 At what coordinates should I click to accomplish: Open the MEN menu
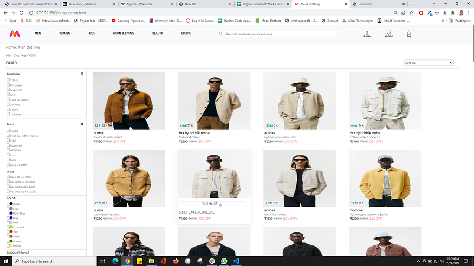click(x=38, y=33)
